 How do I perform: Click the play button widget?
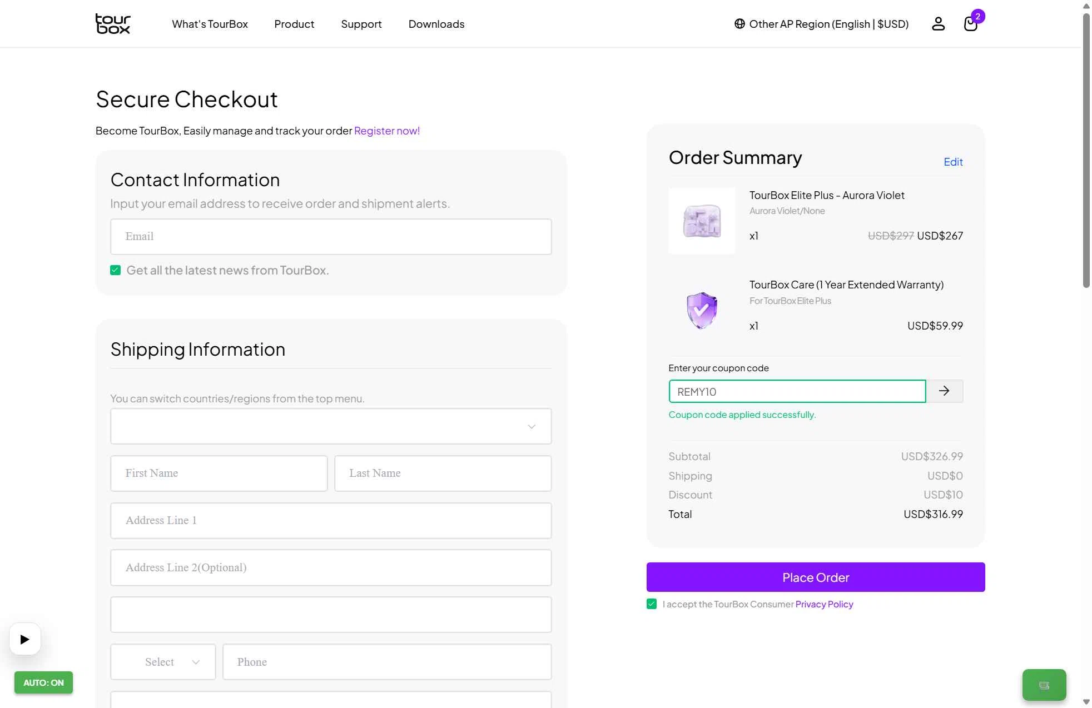tap(25, 639)
